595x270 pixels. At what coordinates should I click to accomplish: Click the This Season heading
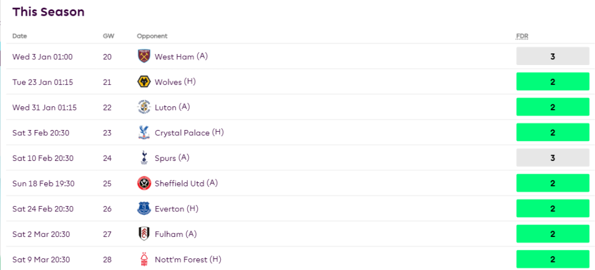(x=48, y=12)
